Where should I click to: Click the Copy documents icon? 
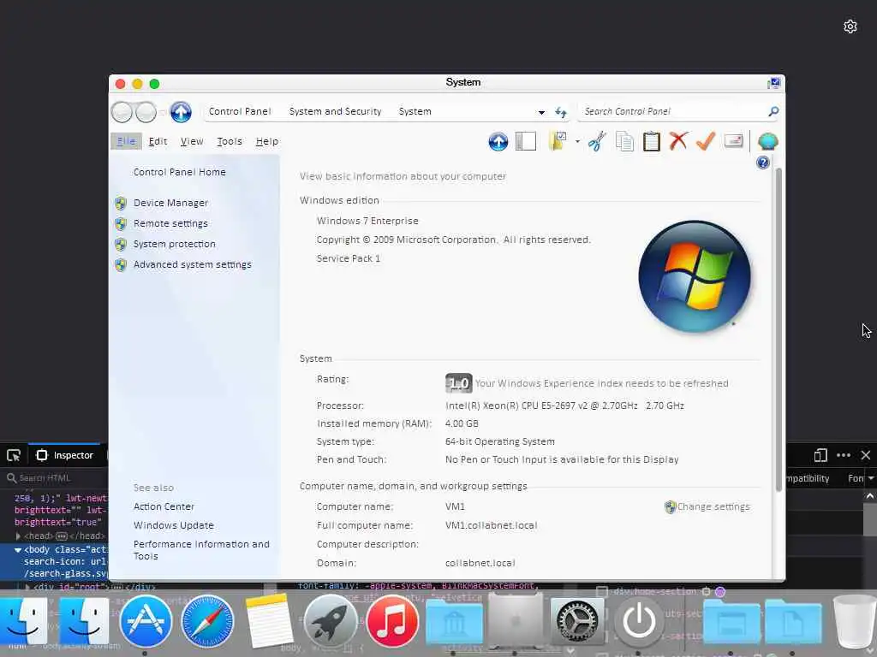(624, 141)
